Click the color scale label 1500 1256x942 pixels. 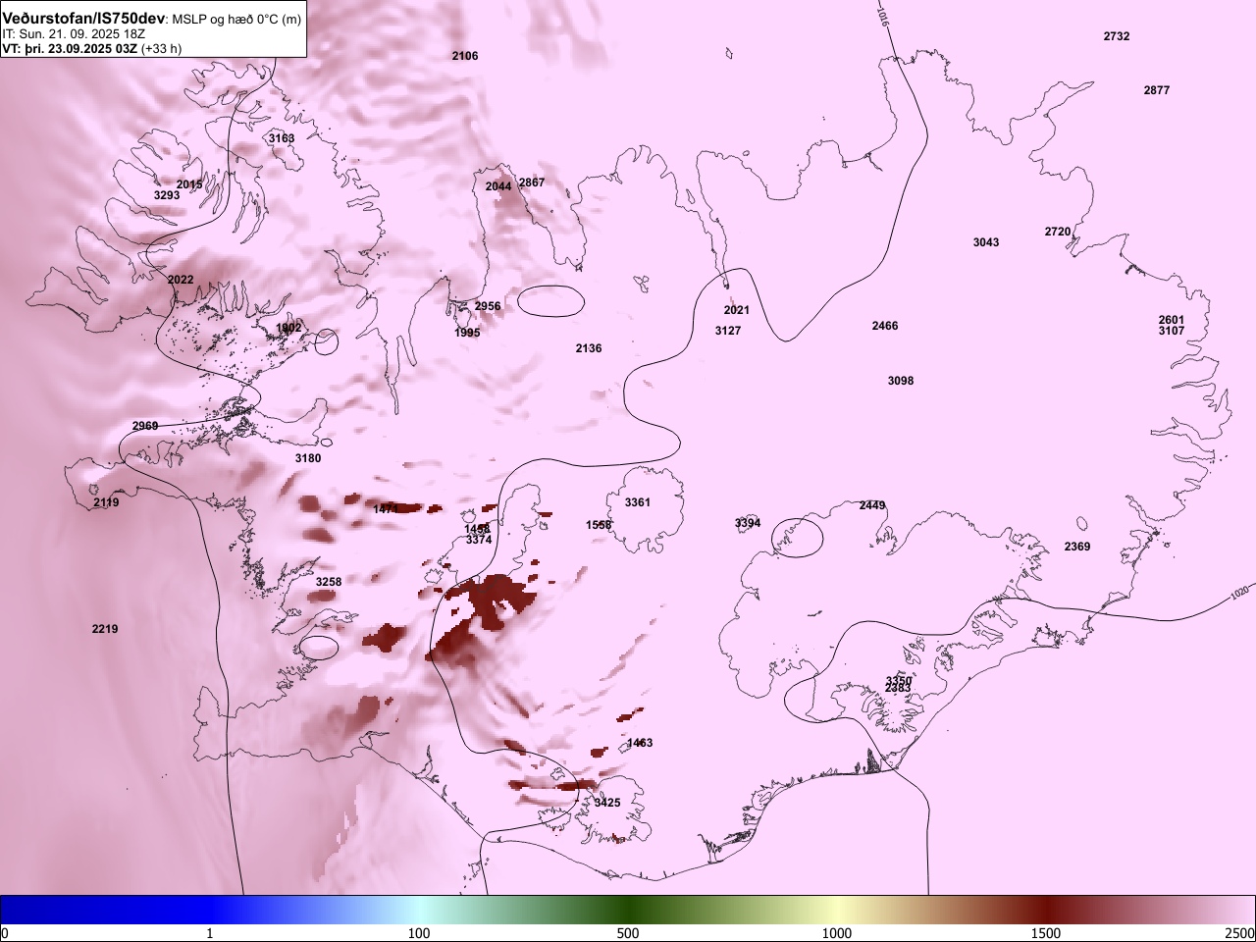click(1046, 933)
